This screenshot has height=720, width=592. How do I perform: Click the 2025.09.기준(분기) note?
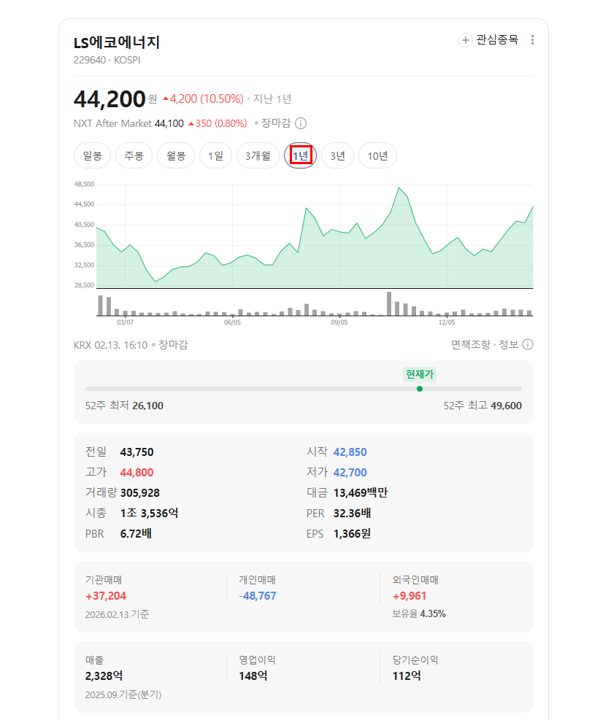123,694
